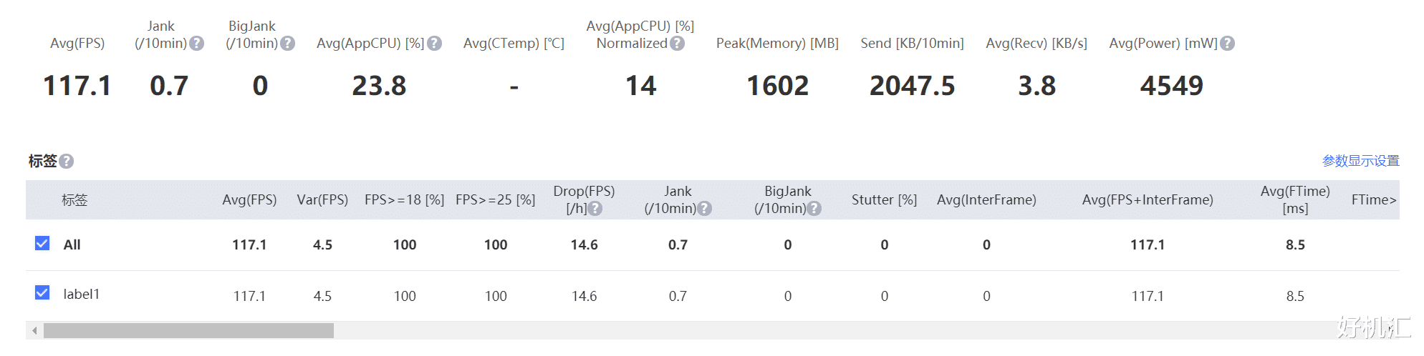This screenshot has height=356, width=1424.
Task: Open the Avg(Power) [mW] help icon
Action: coord(1227,44)
